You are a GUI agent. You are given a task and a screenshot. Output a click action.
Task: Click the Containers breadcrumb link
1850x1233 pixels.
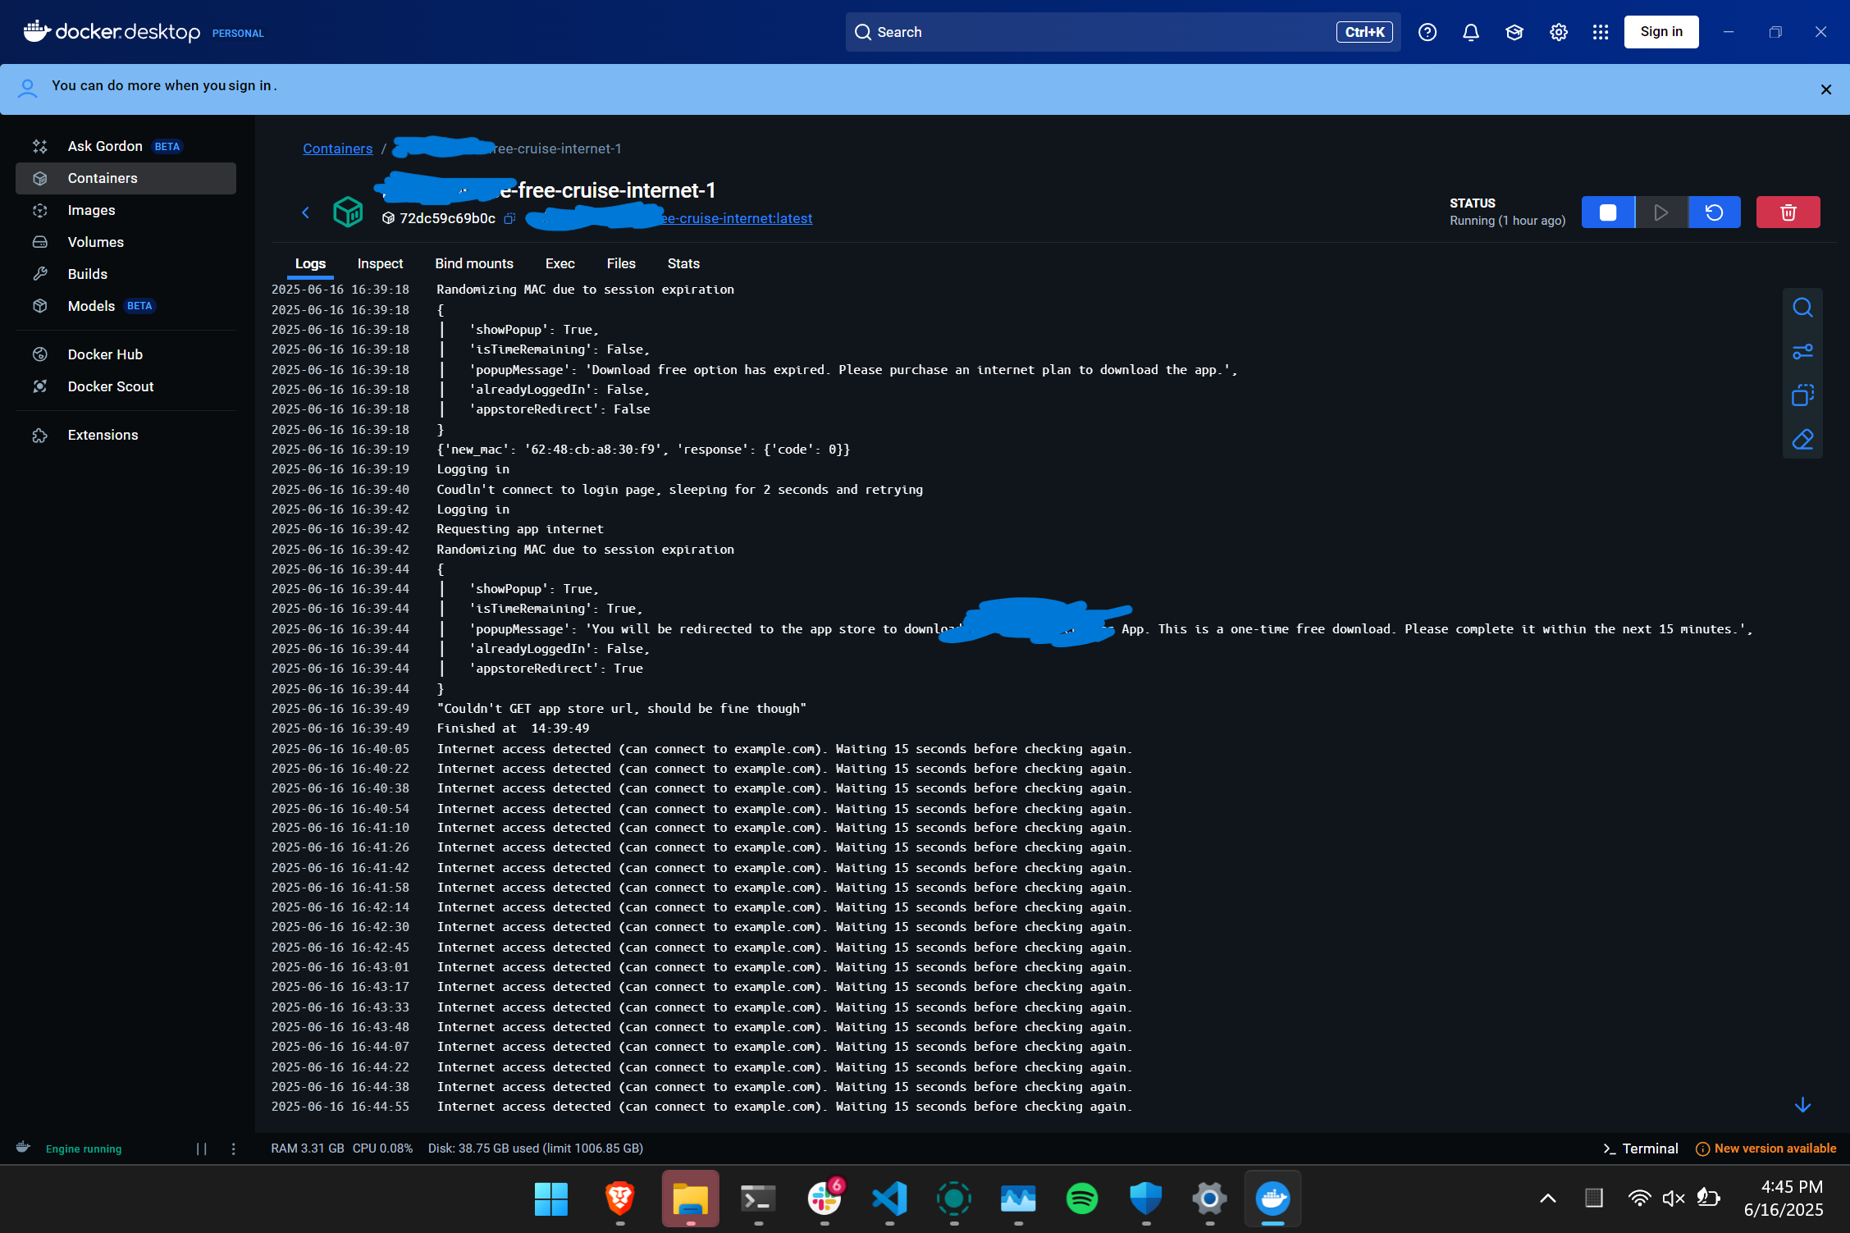pos(337,148)
